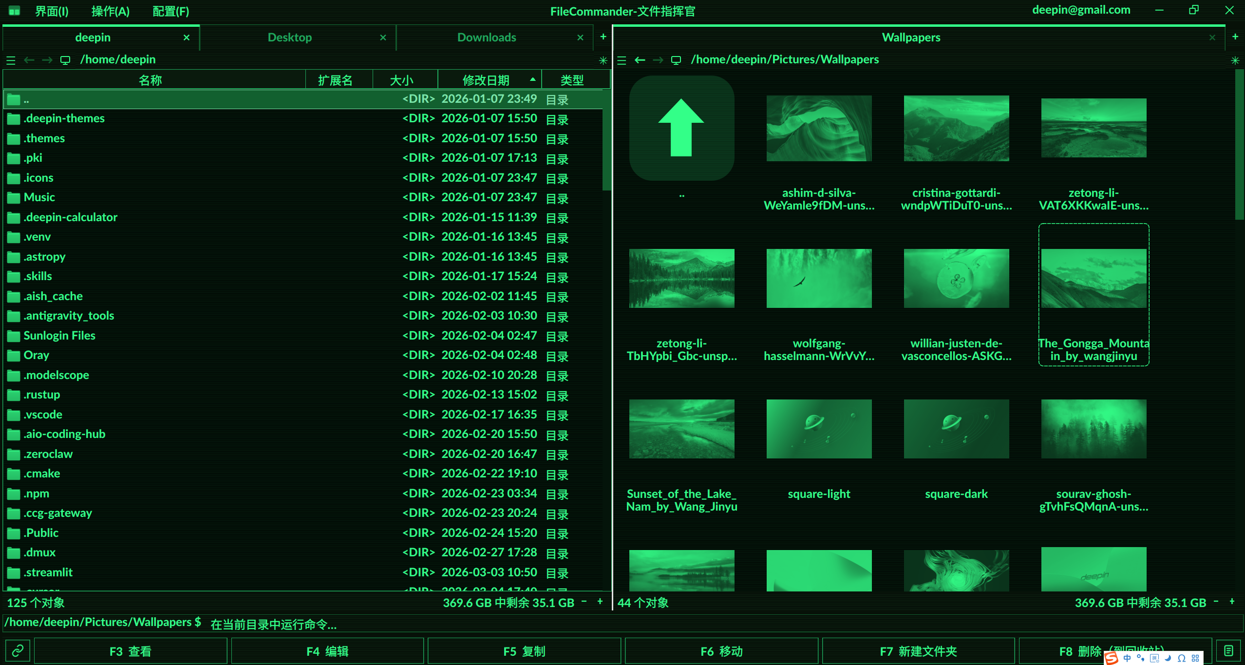1245x665 pixels.
Task: Click link icon at bottom left
Action: pyautogui.click(x=18, y=651)
